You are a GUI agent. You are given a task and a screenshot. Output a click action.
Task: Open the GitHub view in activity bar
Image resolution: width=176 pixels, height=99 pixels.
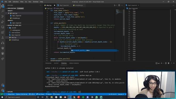click(x=2, y=53)
